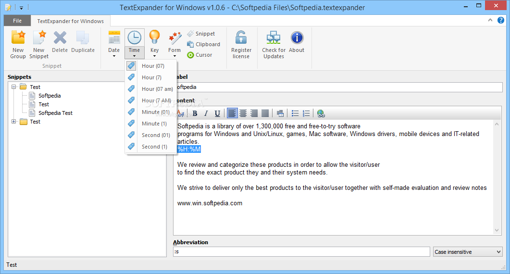Open the Date insert menu
The width and height of the screenshot is (510, 274).
coord(114,44)
